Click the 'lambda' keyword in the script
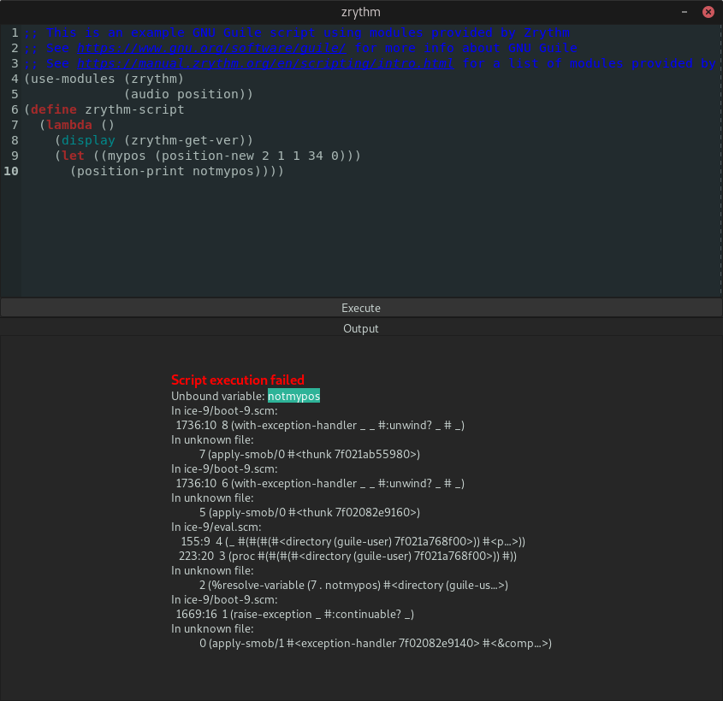Screen dimensions: 723x701 69,125
